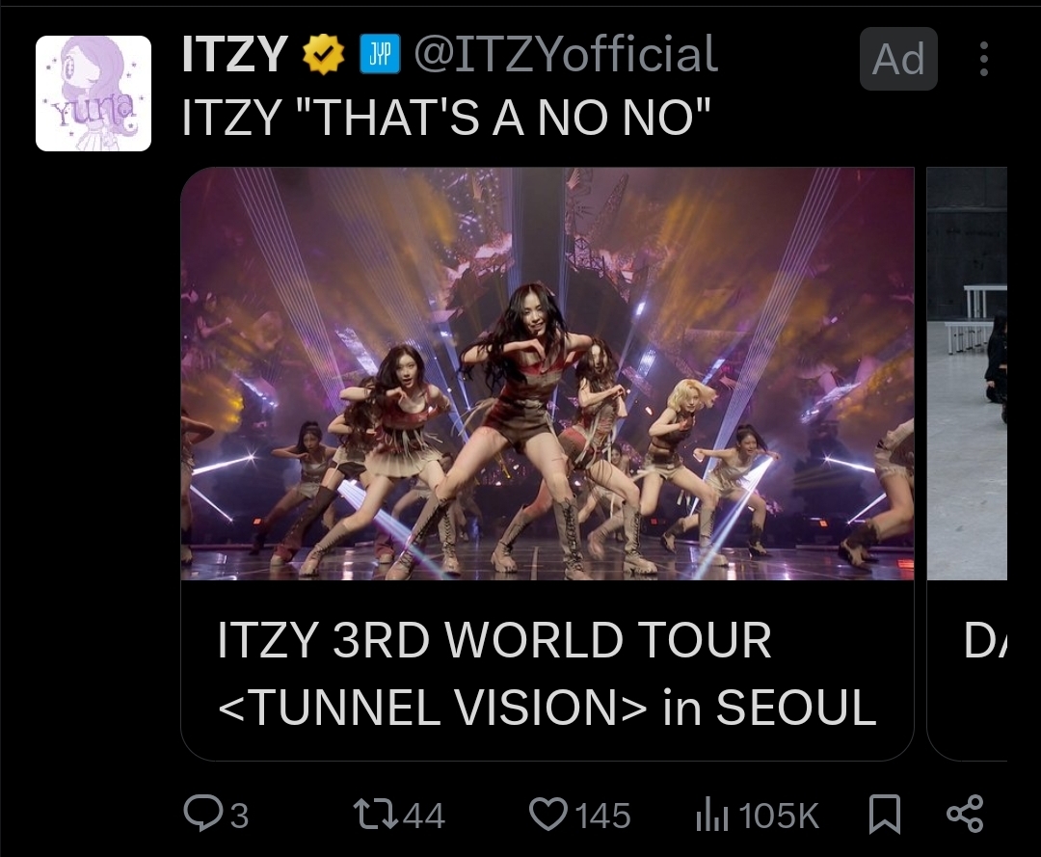Image resolution: width=1041 pixels, height=857 pixels.
Task: Click the 145 likes count
Action: 602,817
